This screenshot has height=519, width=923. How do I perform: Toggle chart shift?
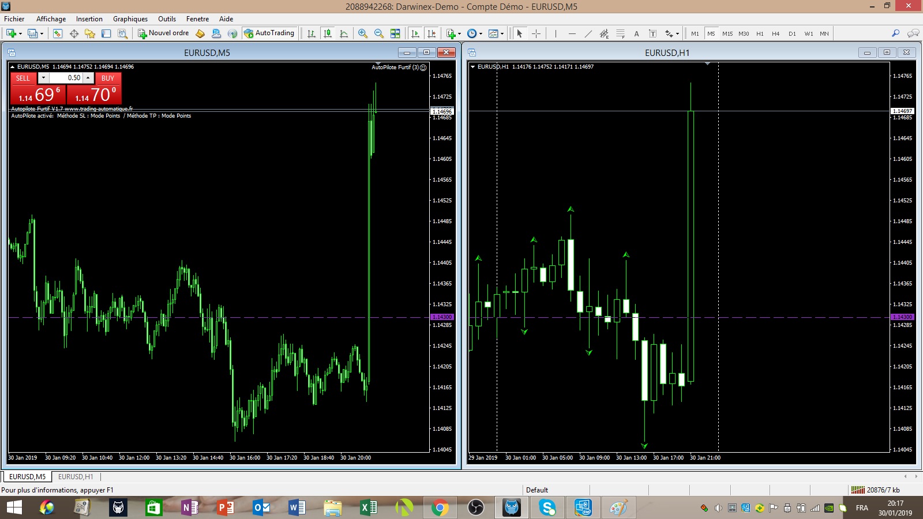[432, 33]
